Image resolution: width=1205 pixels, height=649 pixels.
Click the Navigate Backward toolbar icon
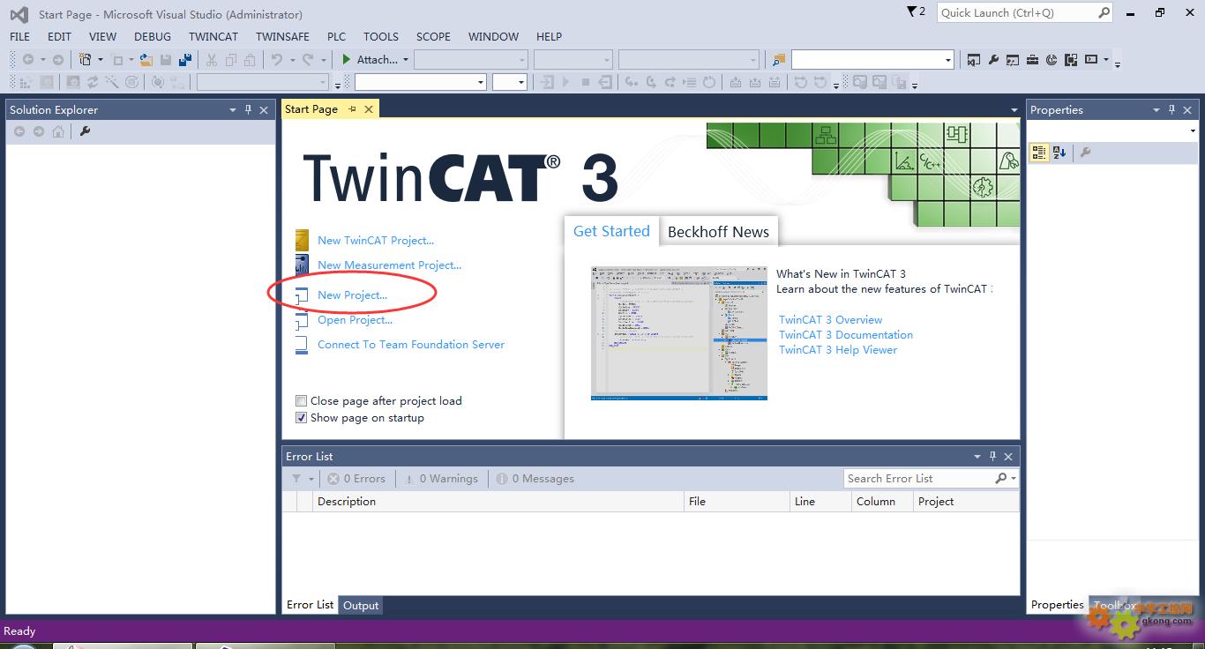28,60
